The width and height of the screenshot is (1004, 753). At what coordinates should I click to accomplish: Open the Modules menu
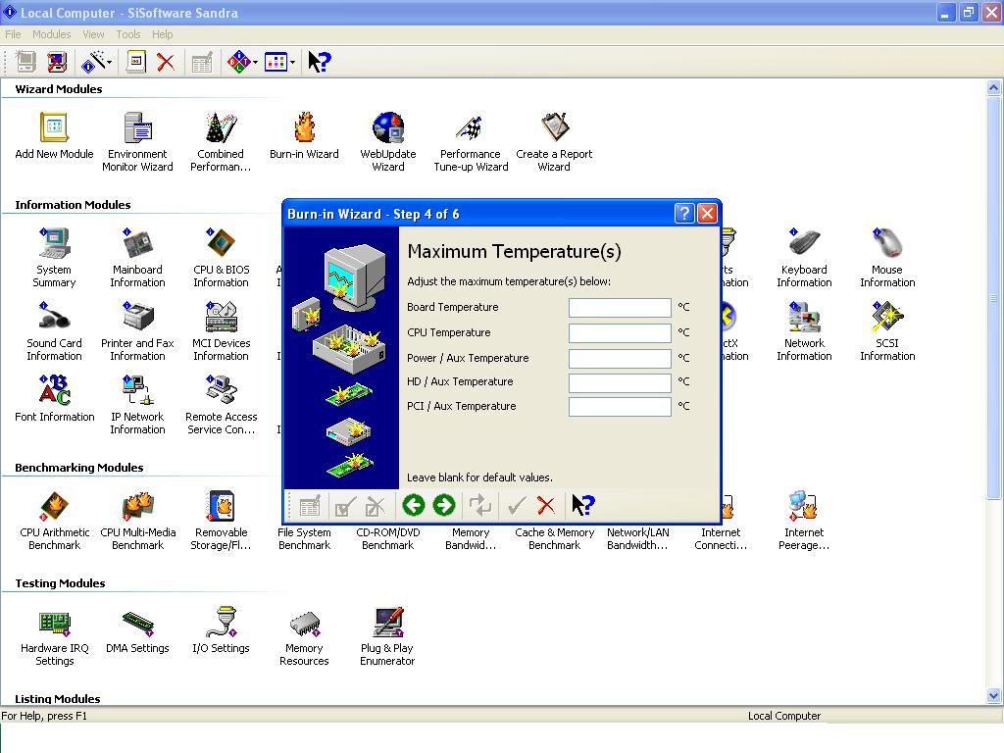tap(52, 34)
